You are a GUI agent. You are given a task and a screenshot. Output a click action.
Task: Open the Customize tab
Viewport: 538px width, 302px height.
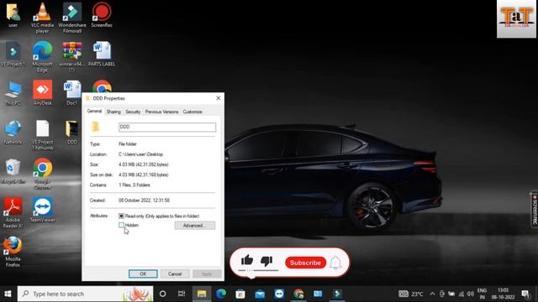[193, 112]
